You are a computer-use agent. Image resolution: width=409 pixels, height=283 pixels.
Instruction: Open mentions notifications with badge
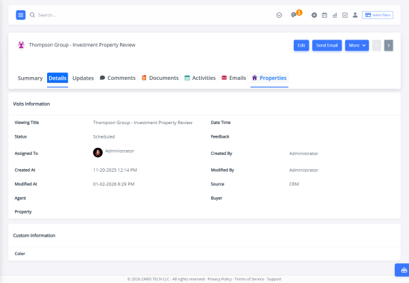click(x=297, y=14)
